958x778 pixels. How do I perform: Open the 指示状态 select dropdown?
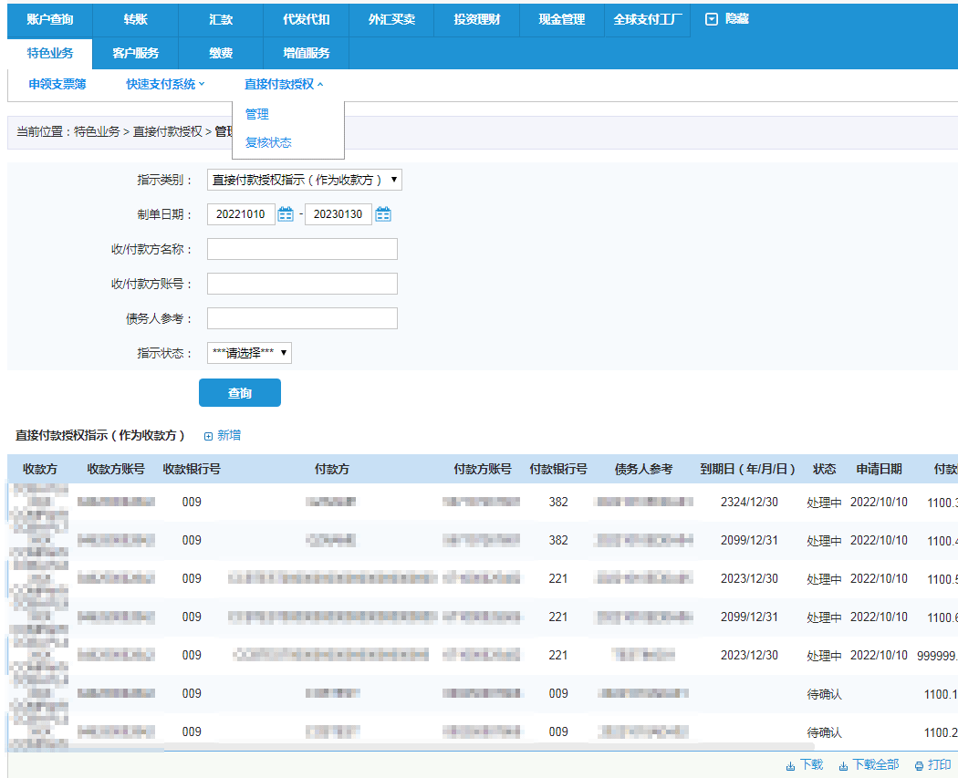pyautogui.click(x=249, y=353)
